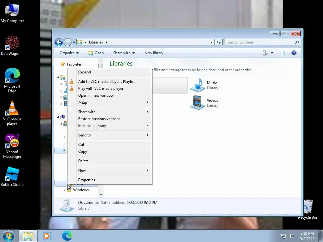Open Microsoft Edge desktop shortcut
This screenshot has width=323, height=242.
point(12,80)
